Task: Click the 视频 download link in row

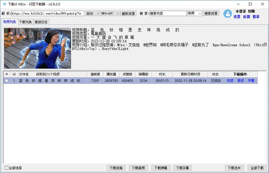Action: (230, 81)
